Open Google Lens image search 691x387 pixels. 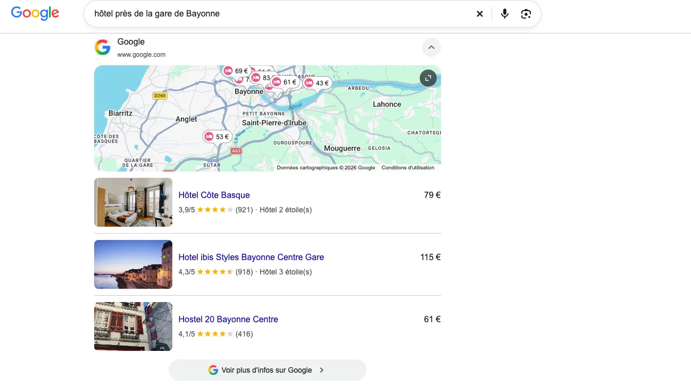click(526, 14)
